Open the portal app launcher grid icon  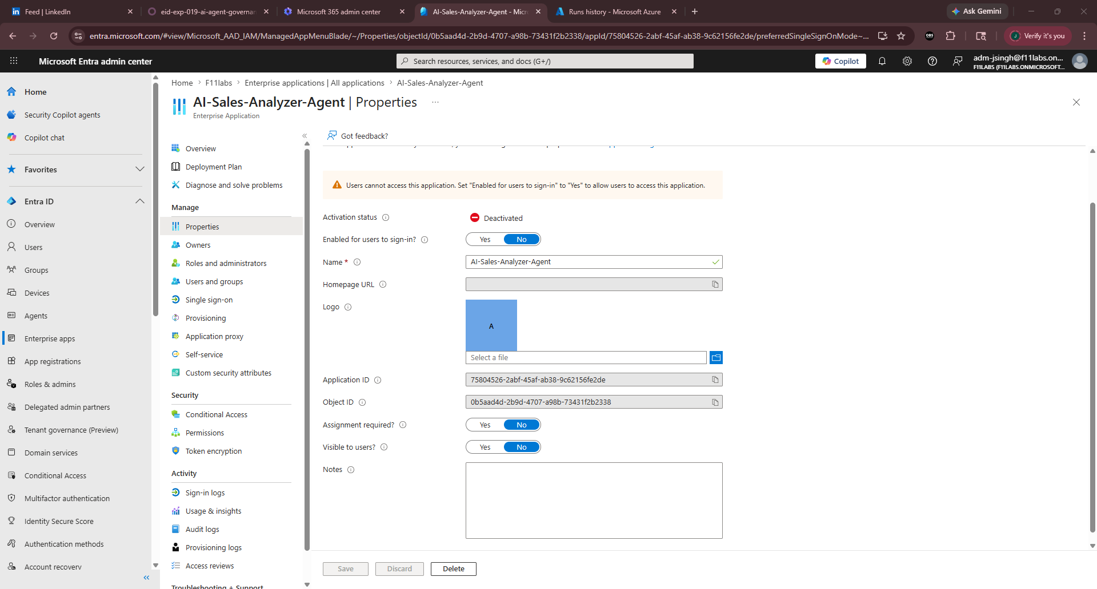point(14,61)
